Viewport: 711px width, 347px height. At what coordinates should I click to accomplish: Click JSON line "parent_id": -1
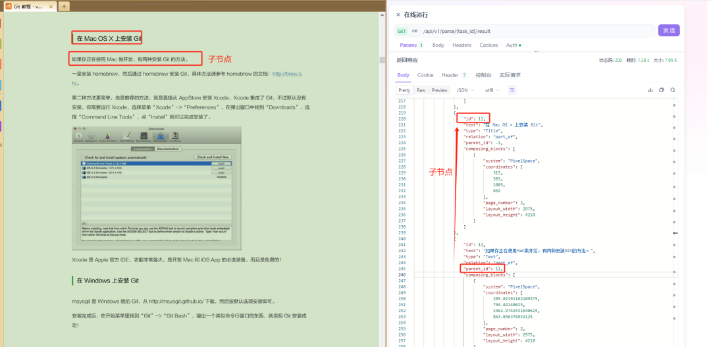pyautogui.click(x=483, y=142)
